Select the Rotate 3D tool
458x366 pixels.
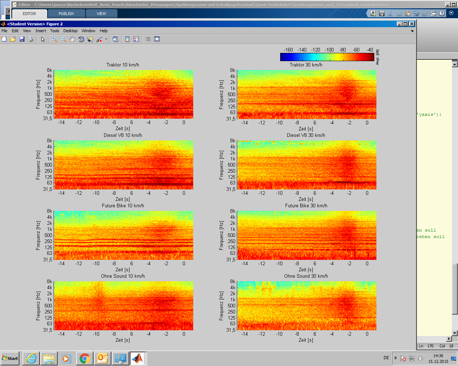pos(81,39)
